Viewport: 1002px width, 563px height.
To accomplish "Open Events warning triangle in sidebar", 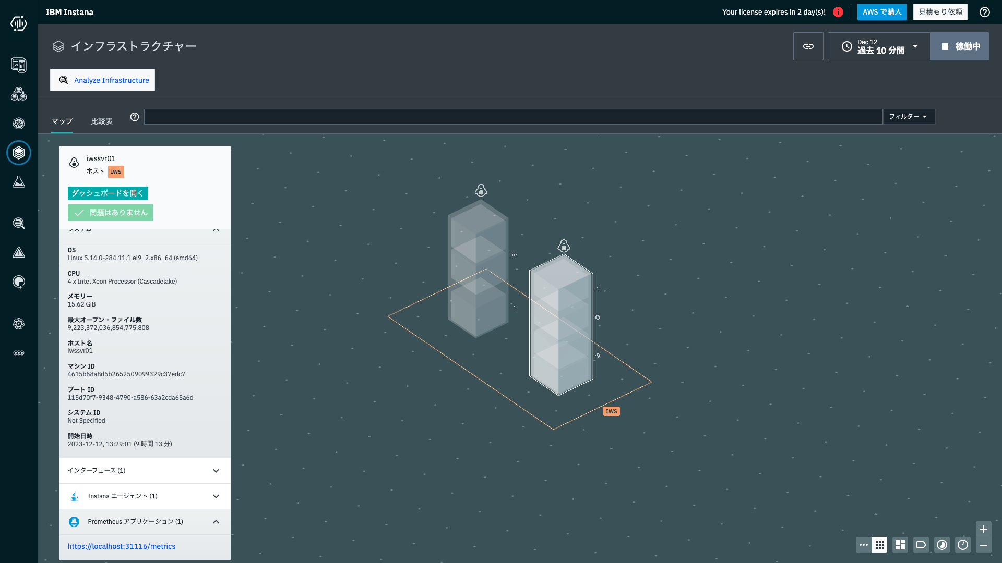I will 19,253.
